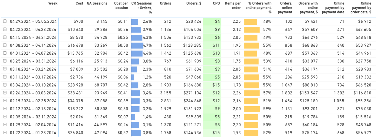Expand the 04.22.2024 - 04.28.2024 week row
The image size is (376, 137).
tap(5, 29)
